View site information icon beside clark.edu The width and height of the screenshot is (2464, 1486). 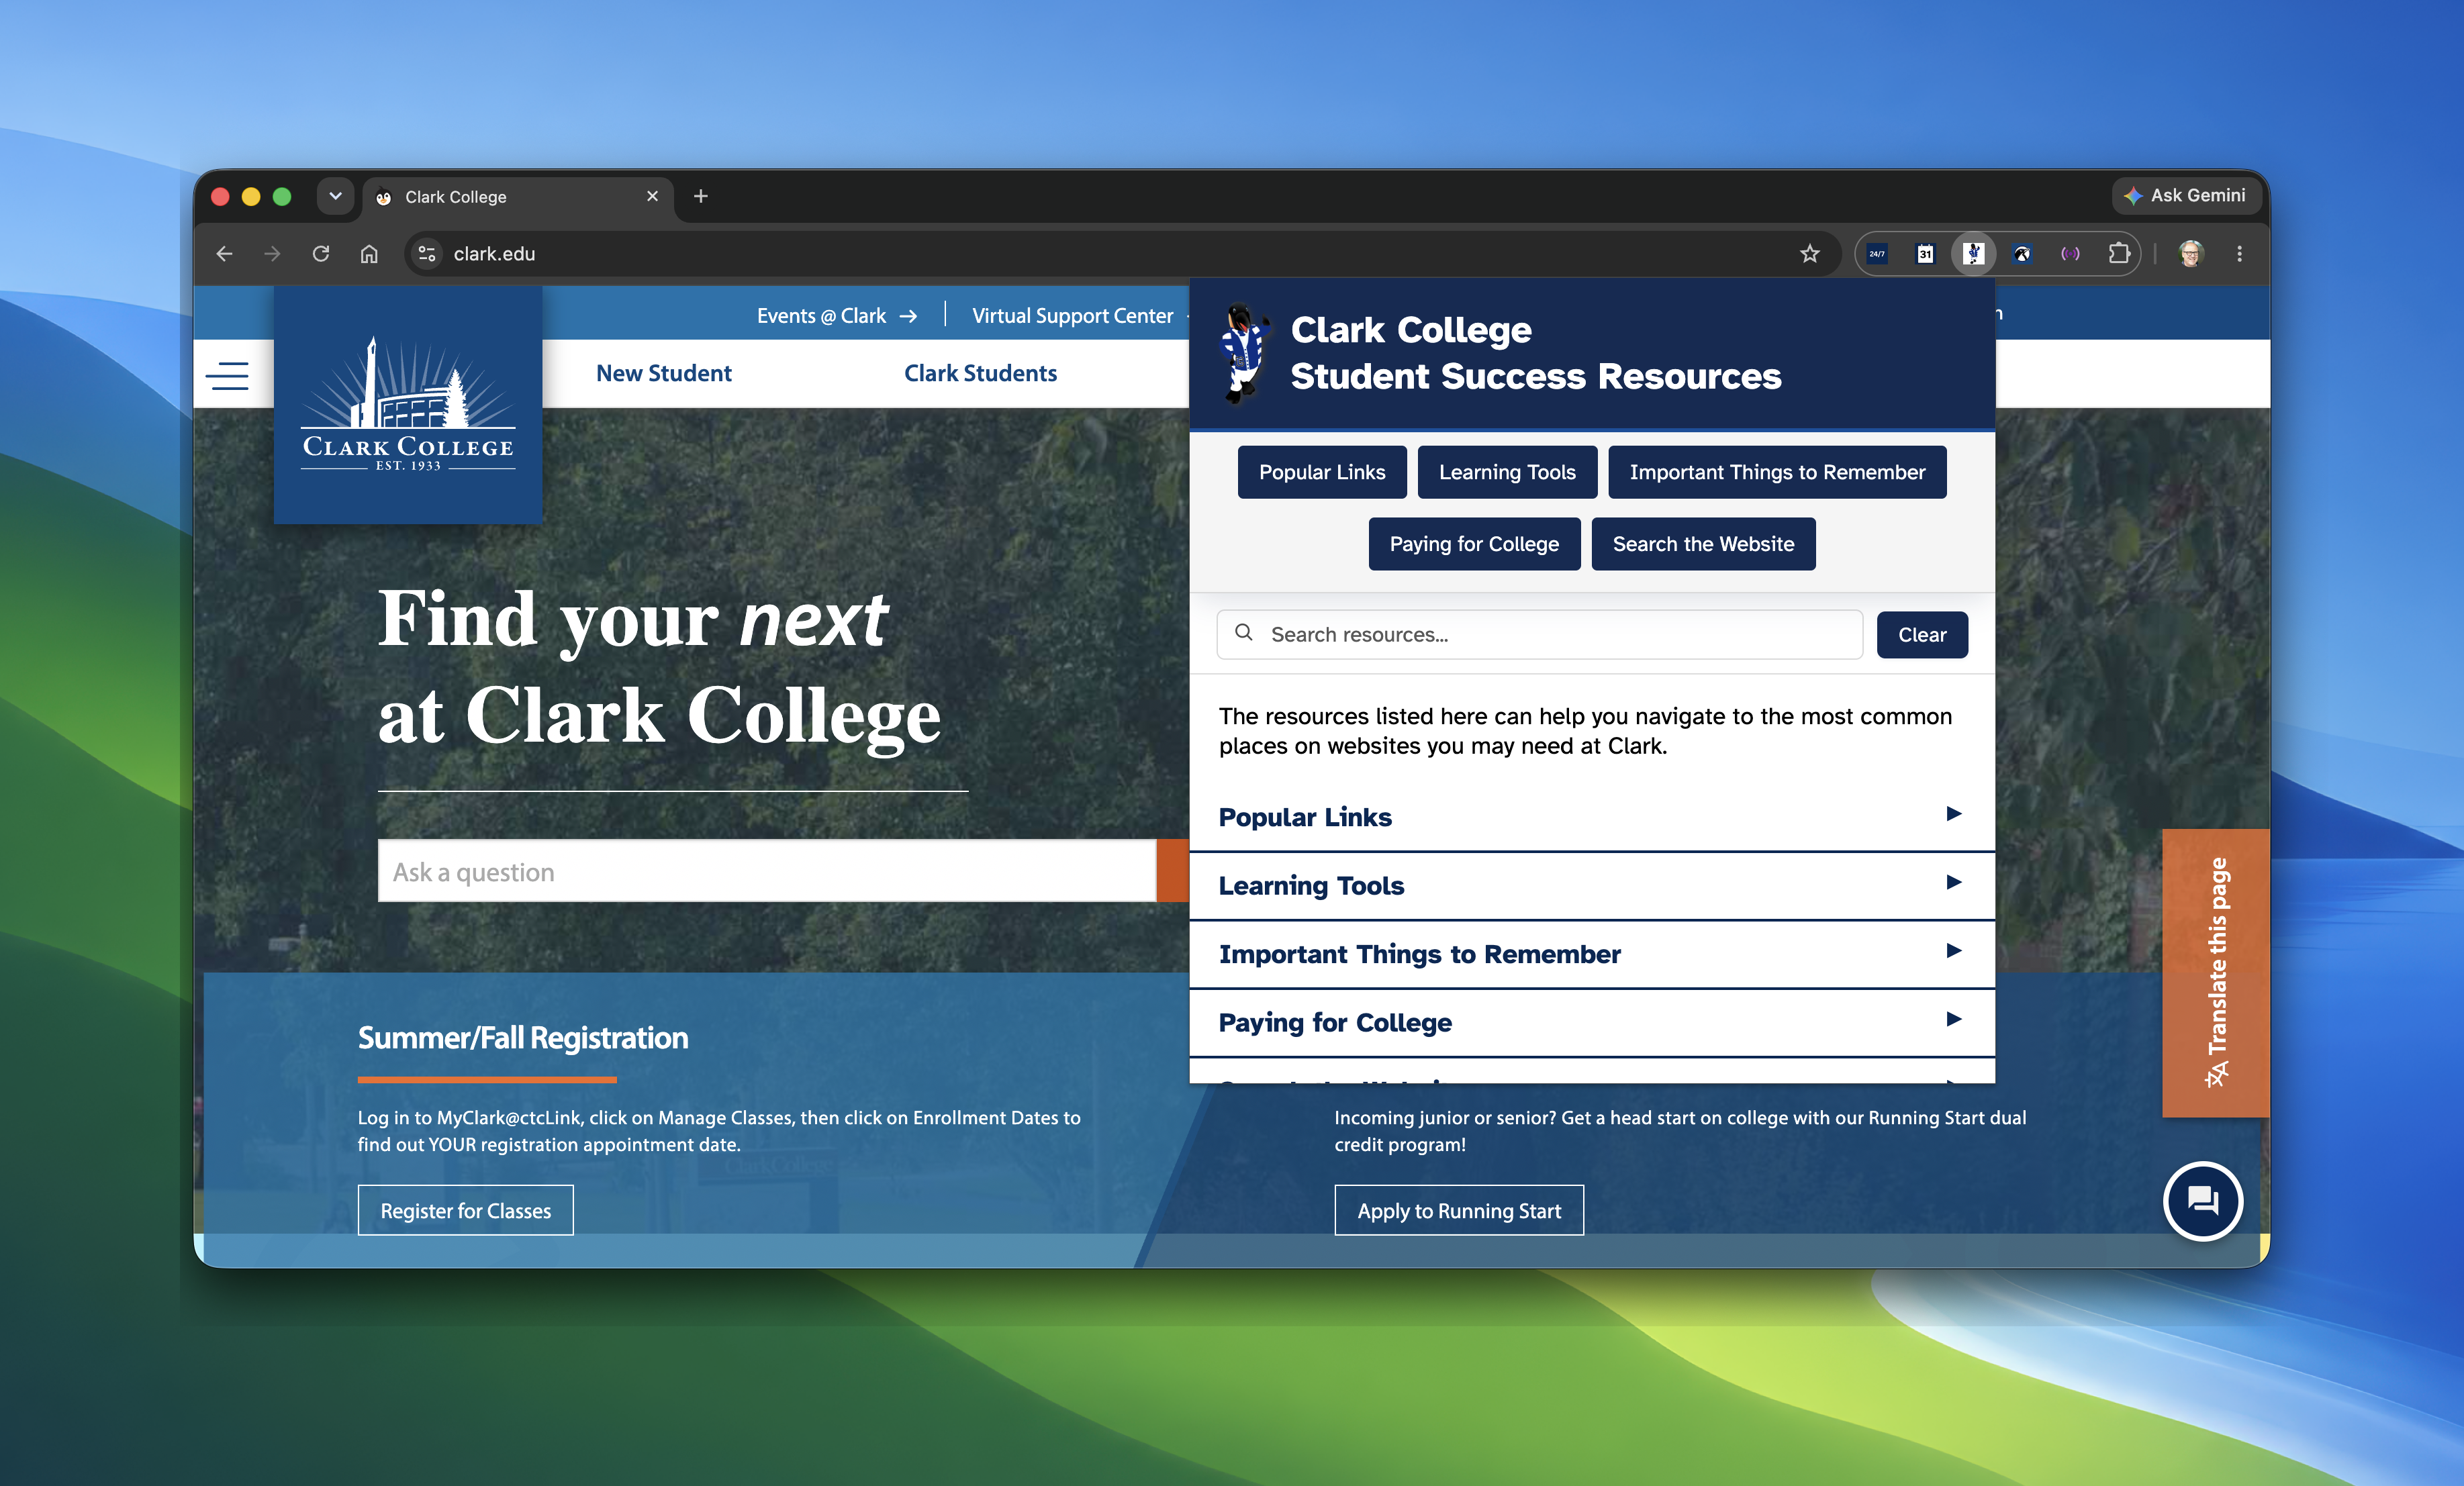pos(427,254)
